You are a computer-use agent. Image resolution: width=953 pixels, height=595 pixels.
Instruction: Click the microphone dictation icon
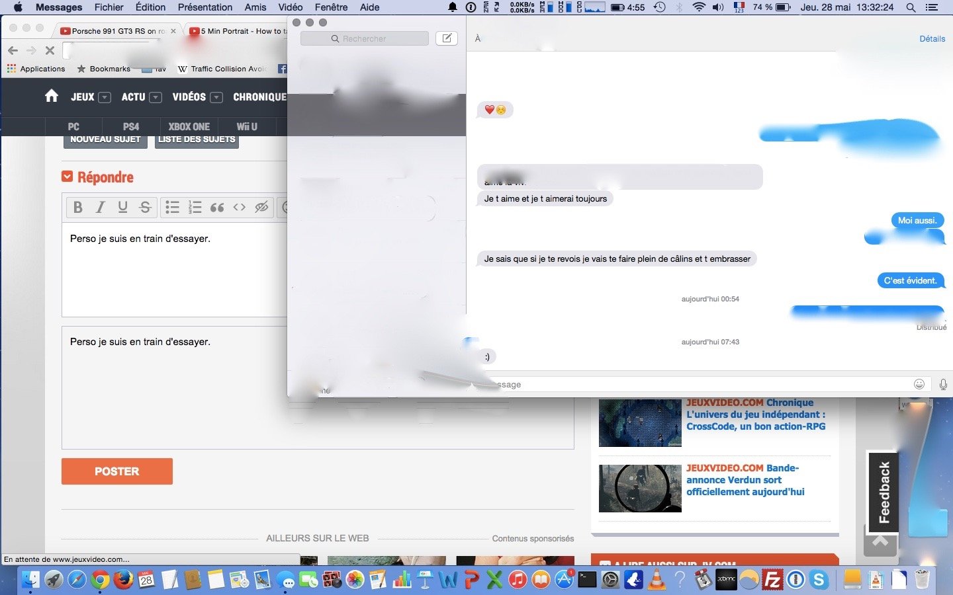click(943, 384)
